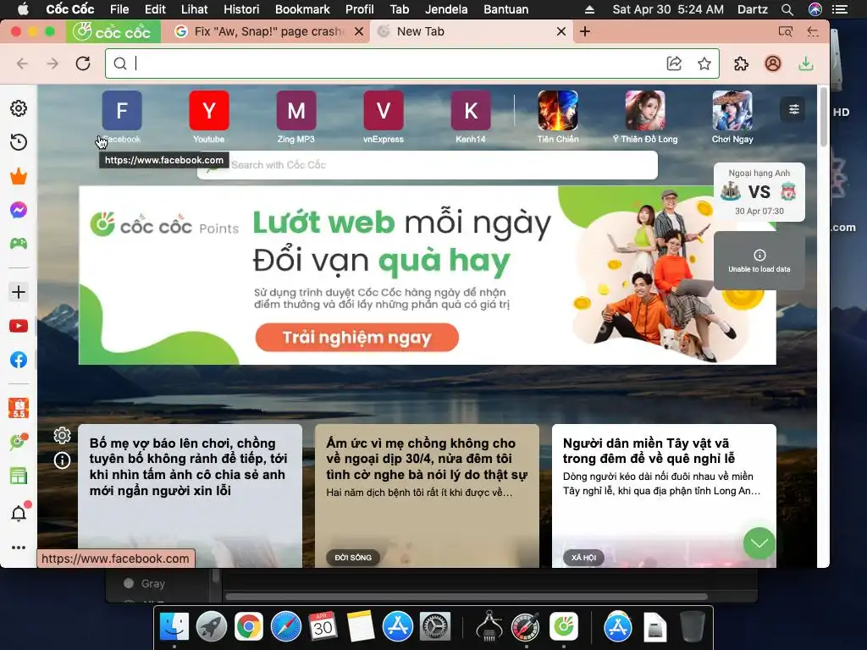This screenshot has width=867, height=650.
Task: Click the Unable to load data widget
Action: click(x=759, y=261)
